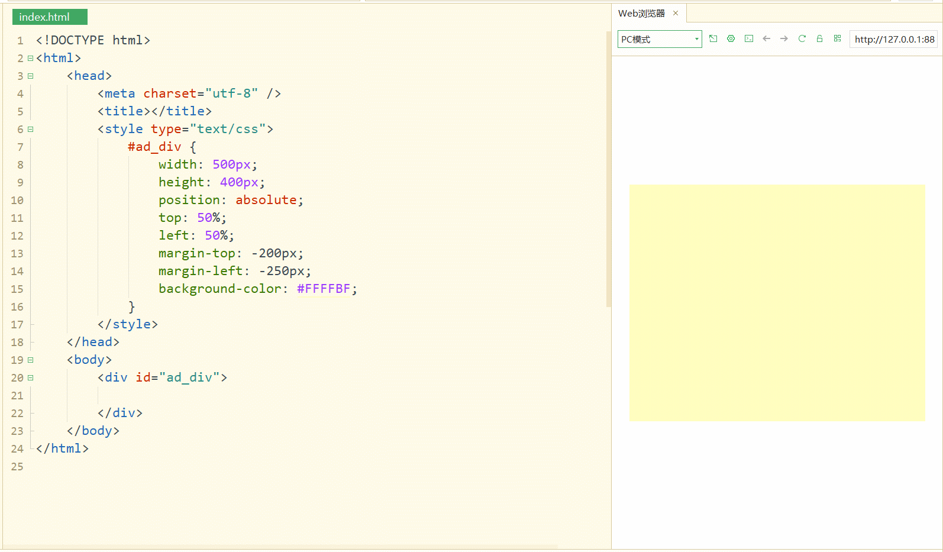The image size is (943, 552).
Task: Click the charset "utf-8" attribute value
Action: tap(231, 93)
